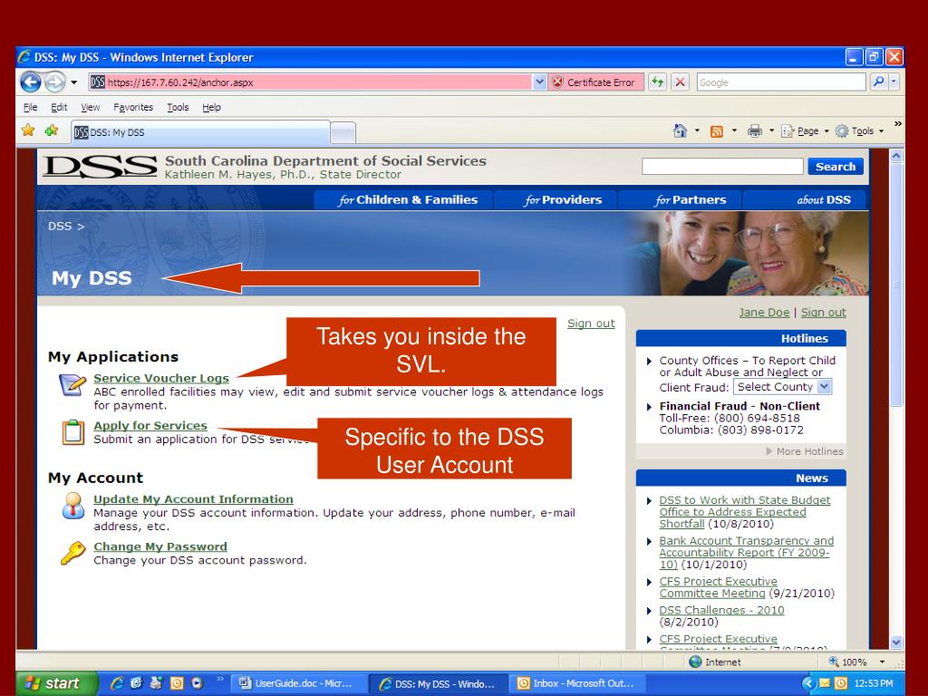Image resolution: width=928 pixels, height=696 pixels.
Task: Click the Refresh page icon
Action: [657, 82]
